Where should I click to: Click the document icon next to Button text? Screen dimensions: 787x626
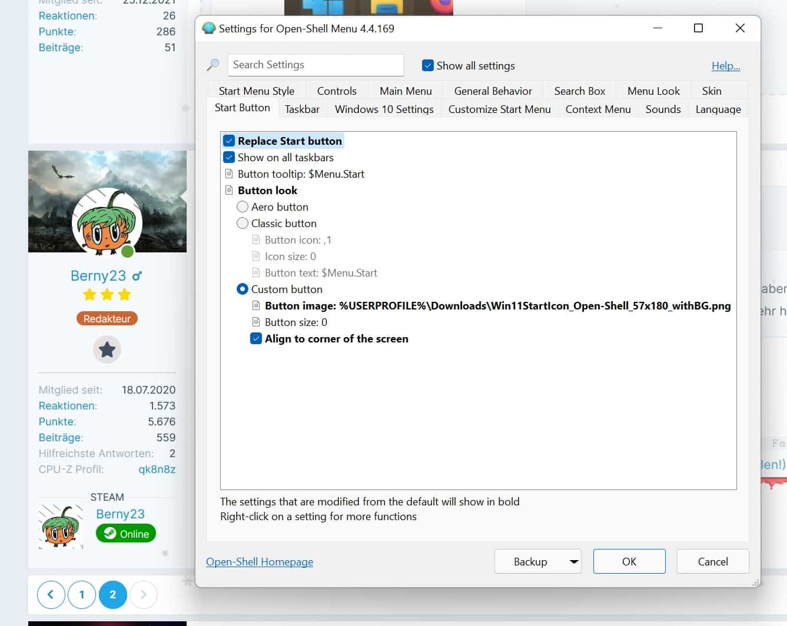tap(256, 272)
